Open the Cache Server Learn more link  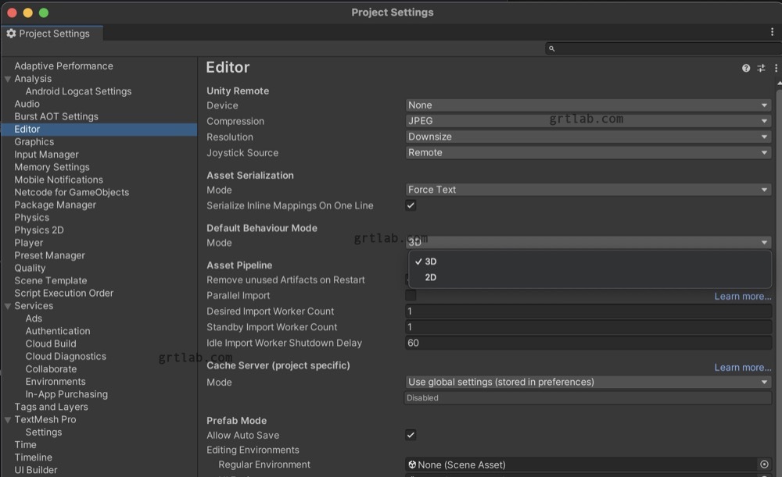(743, 367)
